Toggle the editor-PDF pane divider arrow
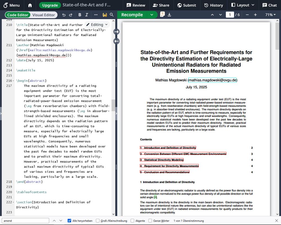This screenshot has width=281, height=225. (x=116, y=113)
